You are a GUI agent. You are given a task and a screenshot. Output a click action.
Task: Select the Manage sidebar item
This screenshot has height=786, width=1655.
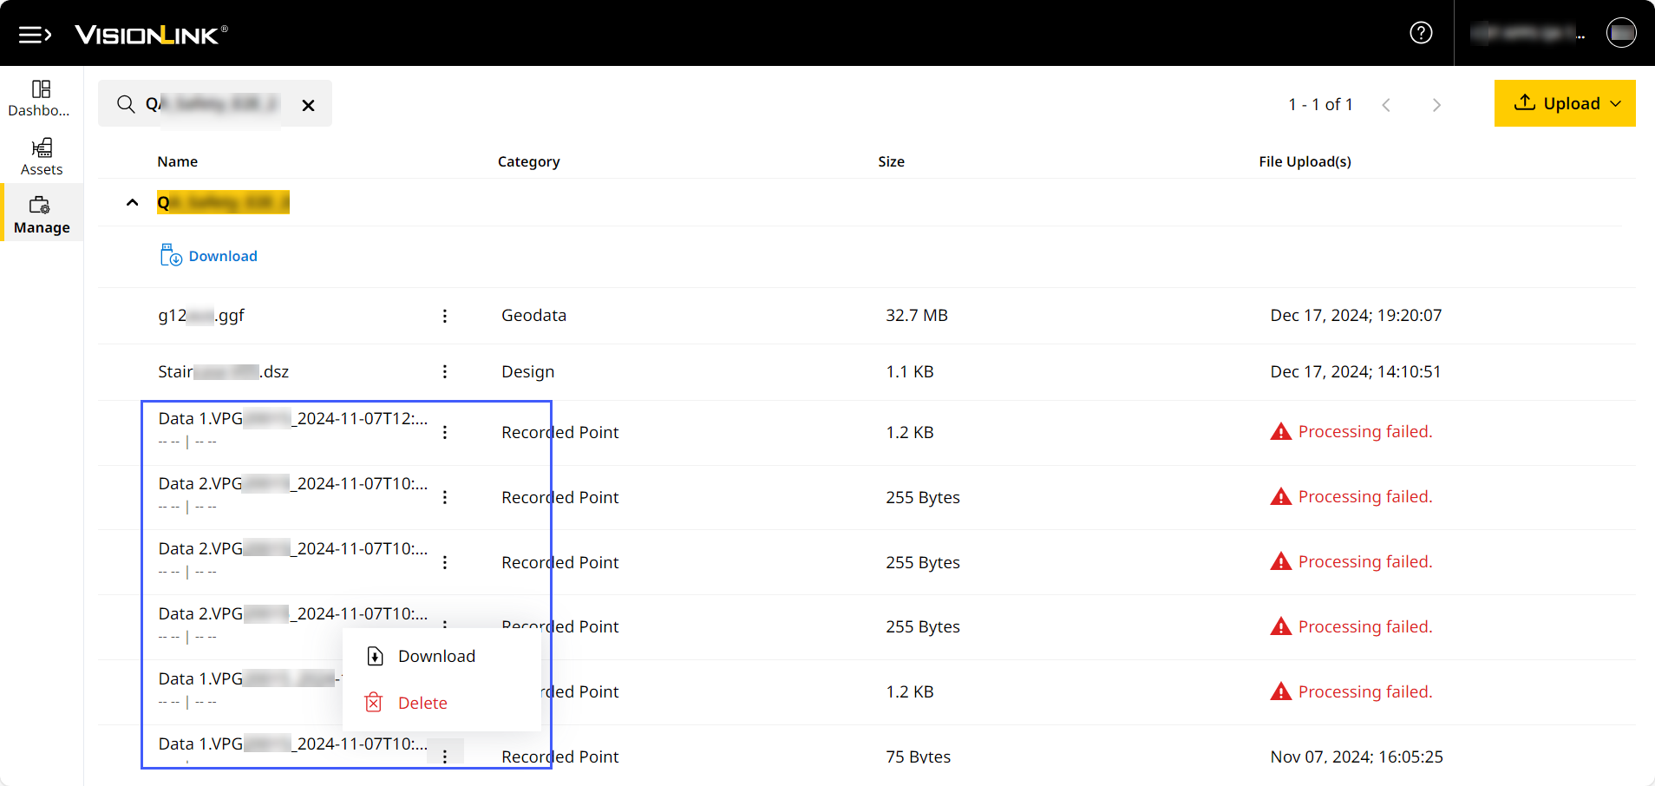point(41,214)
